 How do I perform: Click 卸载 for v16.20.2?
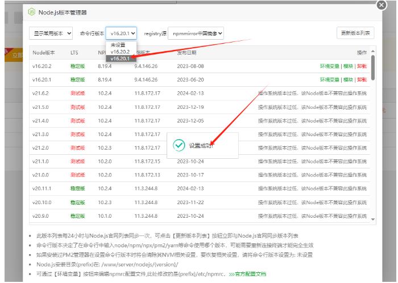click(x=362, y=66)
